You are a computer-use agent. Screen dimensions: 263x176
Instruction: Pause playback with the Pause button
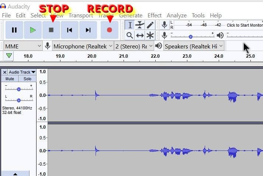[14, 30]
